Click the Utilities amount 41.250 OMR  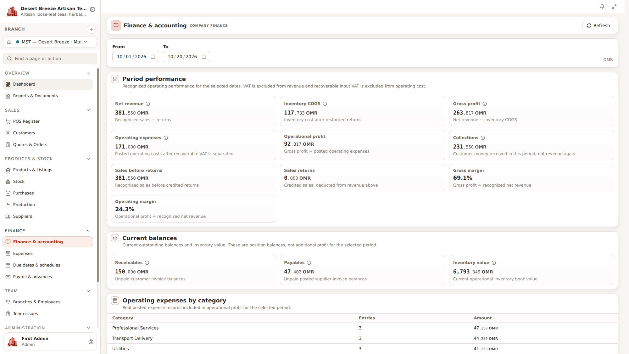[x=486, y=349]
